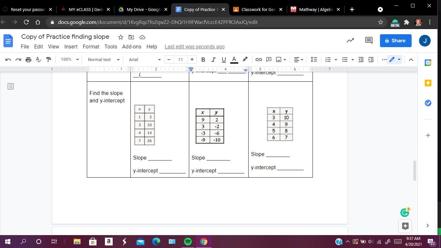Click the Redo icon
441x248 pixels.
click(x=18, y=59)
